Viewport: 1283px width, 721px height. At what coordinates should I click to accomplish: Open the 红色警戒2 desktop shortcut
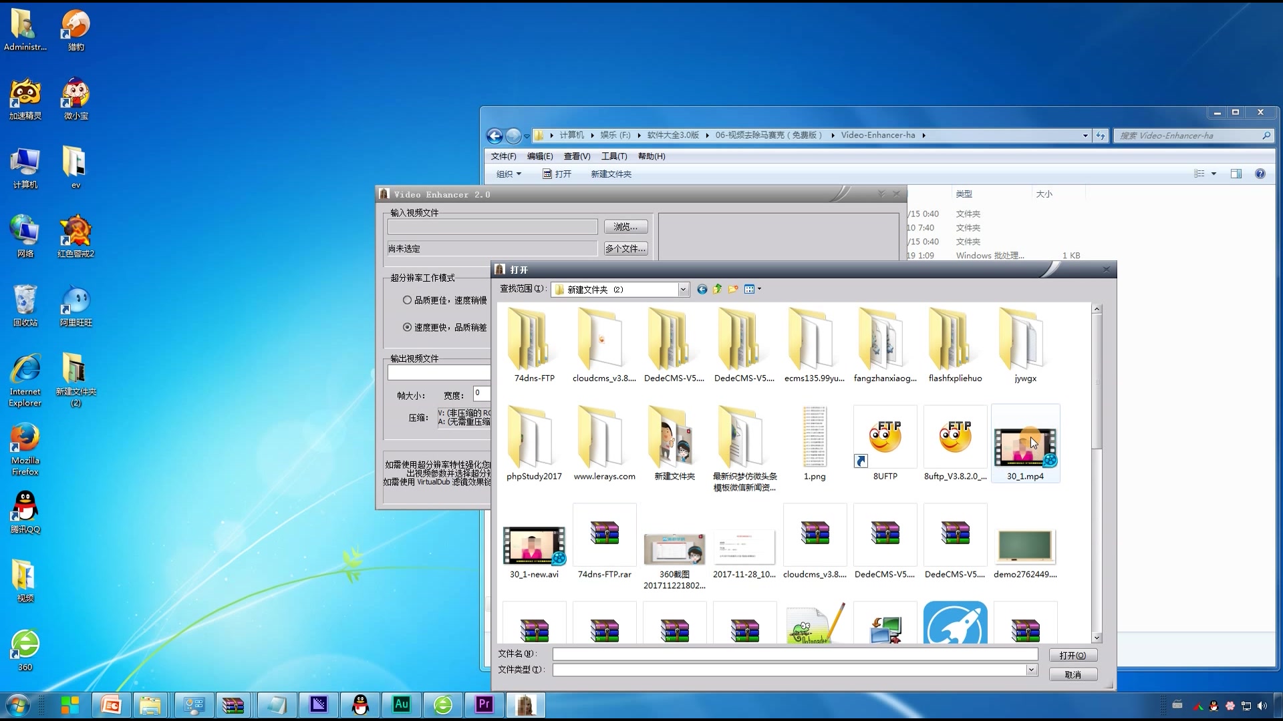(76, 237)
